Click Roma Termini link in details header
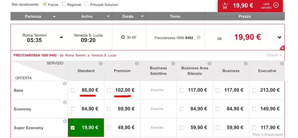 click(x=75, y=55)
